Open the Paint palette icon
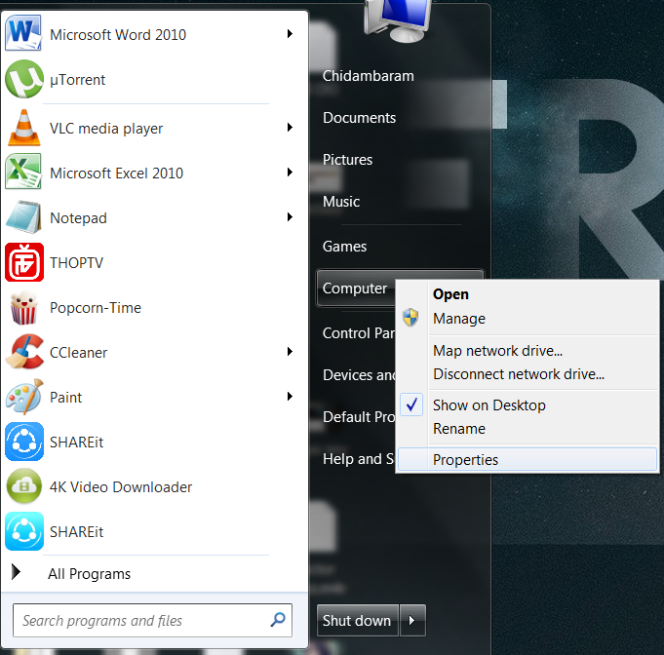 [24, 397]
